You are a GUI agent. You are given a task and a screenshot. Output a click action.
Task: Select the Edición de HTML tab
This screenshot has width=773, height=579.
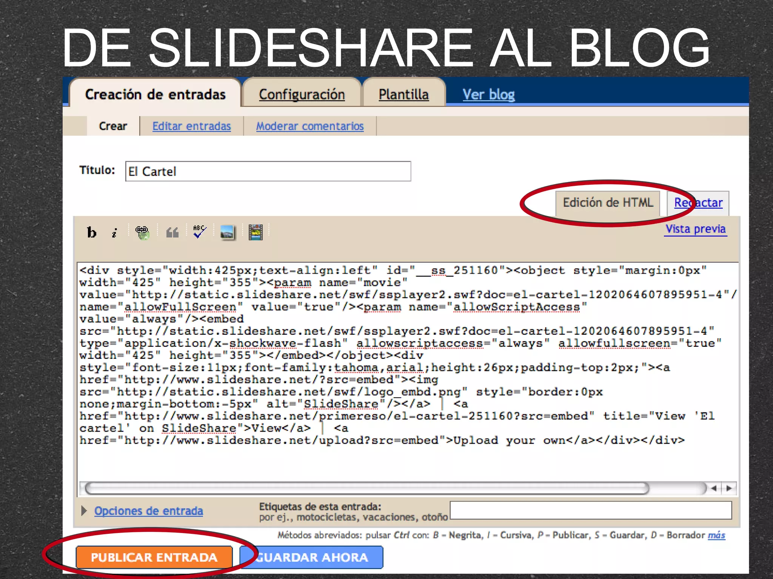608,203
